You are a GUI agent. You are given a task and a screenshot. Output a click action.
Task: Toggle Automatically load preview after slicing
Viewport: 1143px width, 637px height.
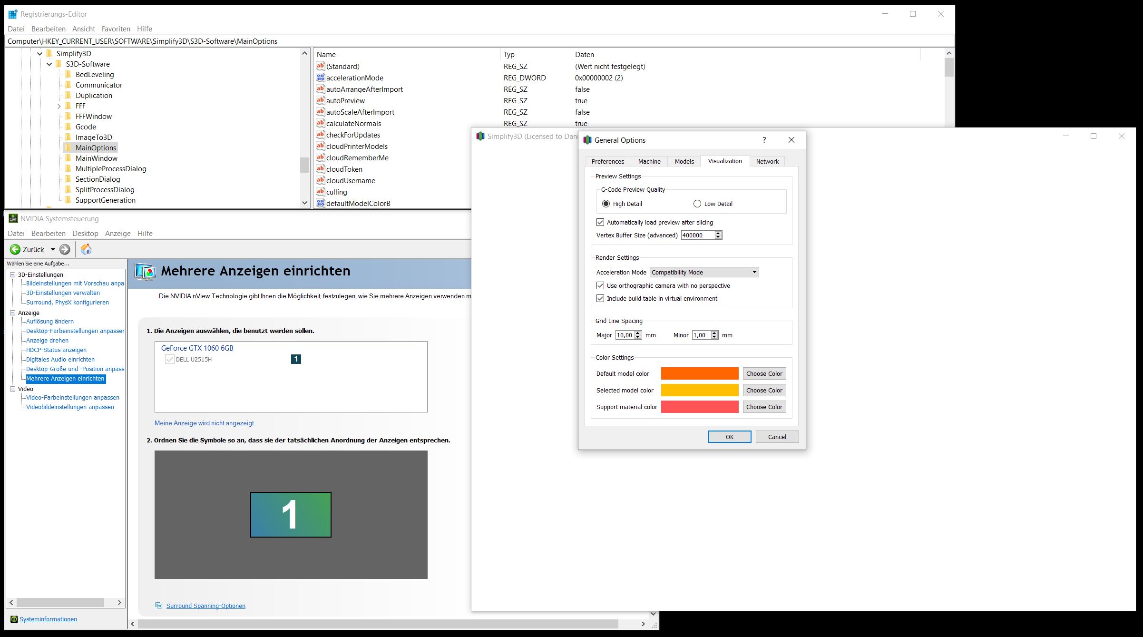coord(600,222)
